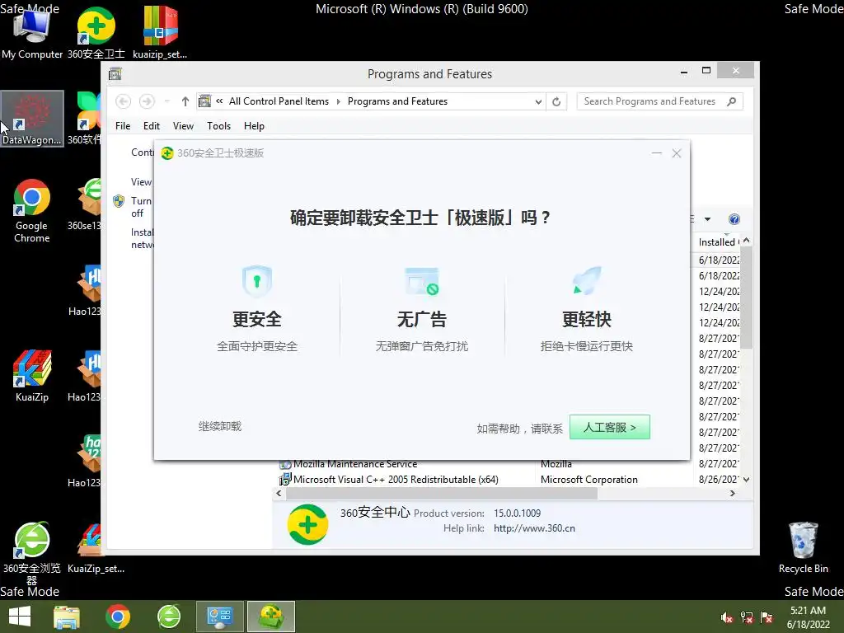Minimize the 360 uninstall dialog
The height and width of the screenshot is (633, 844).
click(657, 153)
